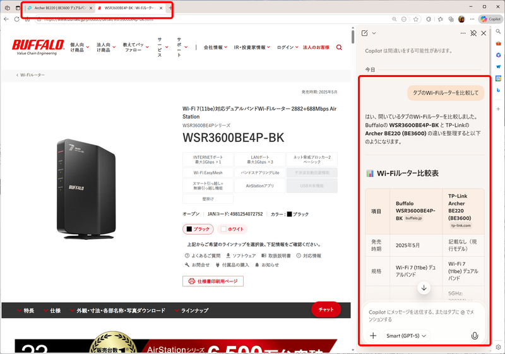This screenshot has width=505, height=354.
Task: Open a new browser tab
Action: click(170, 8)
